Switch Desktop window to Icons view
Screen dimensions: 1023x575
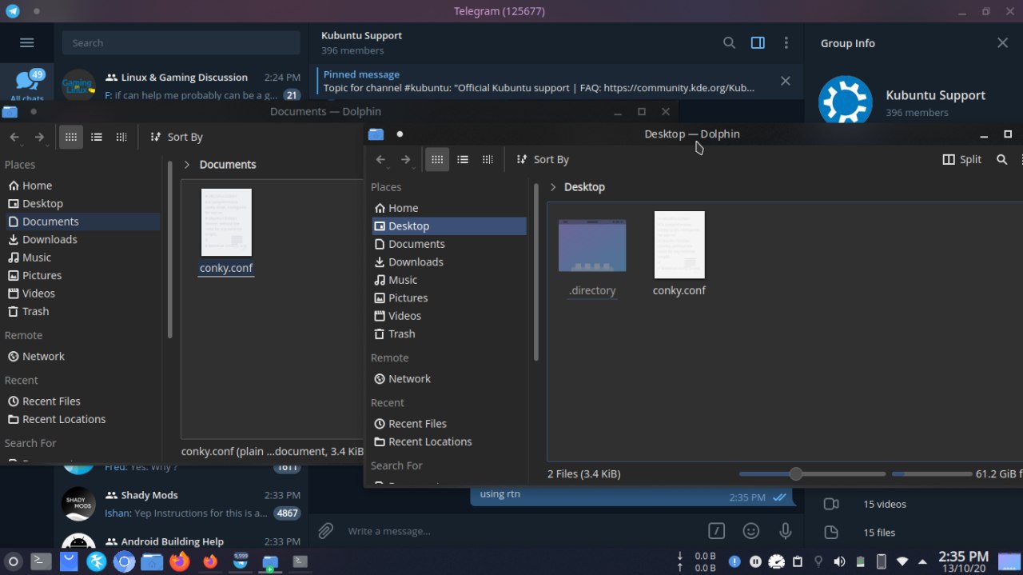pos(437,160)
